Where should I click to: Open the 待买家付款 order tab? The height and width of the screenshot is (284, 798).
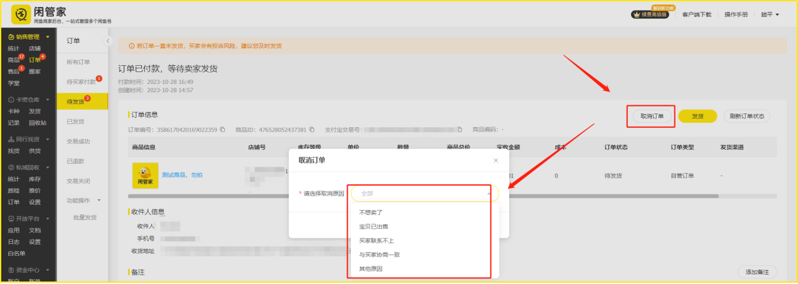[x=81, y=82]
